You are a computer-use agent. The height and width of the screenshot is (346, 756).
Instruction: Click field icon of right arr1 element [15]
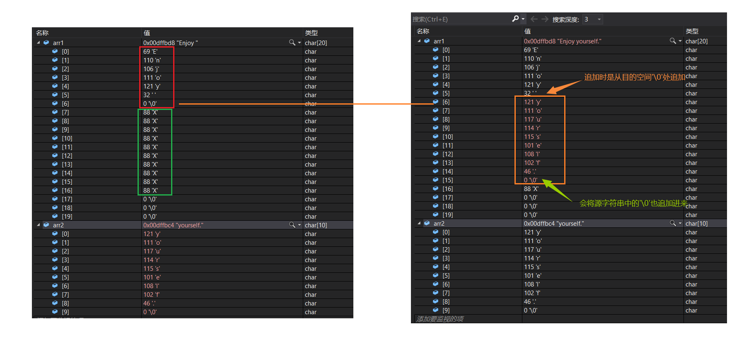click(x=435, y=180)
